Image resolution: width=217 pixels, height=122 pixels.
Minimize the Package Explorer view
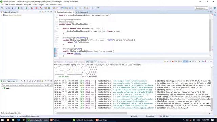[48, 12]
